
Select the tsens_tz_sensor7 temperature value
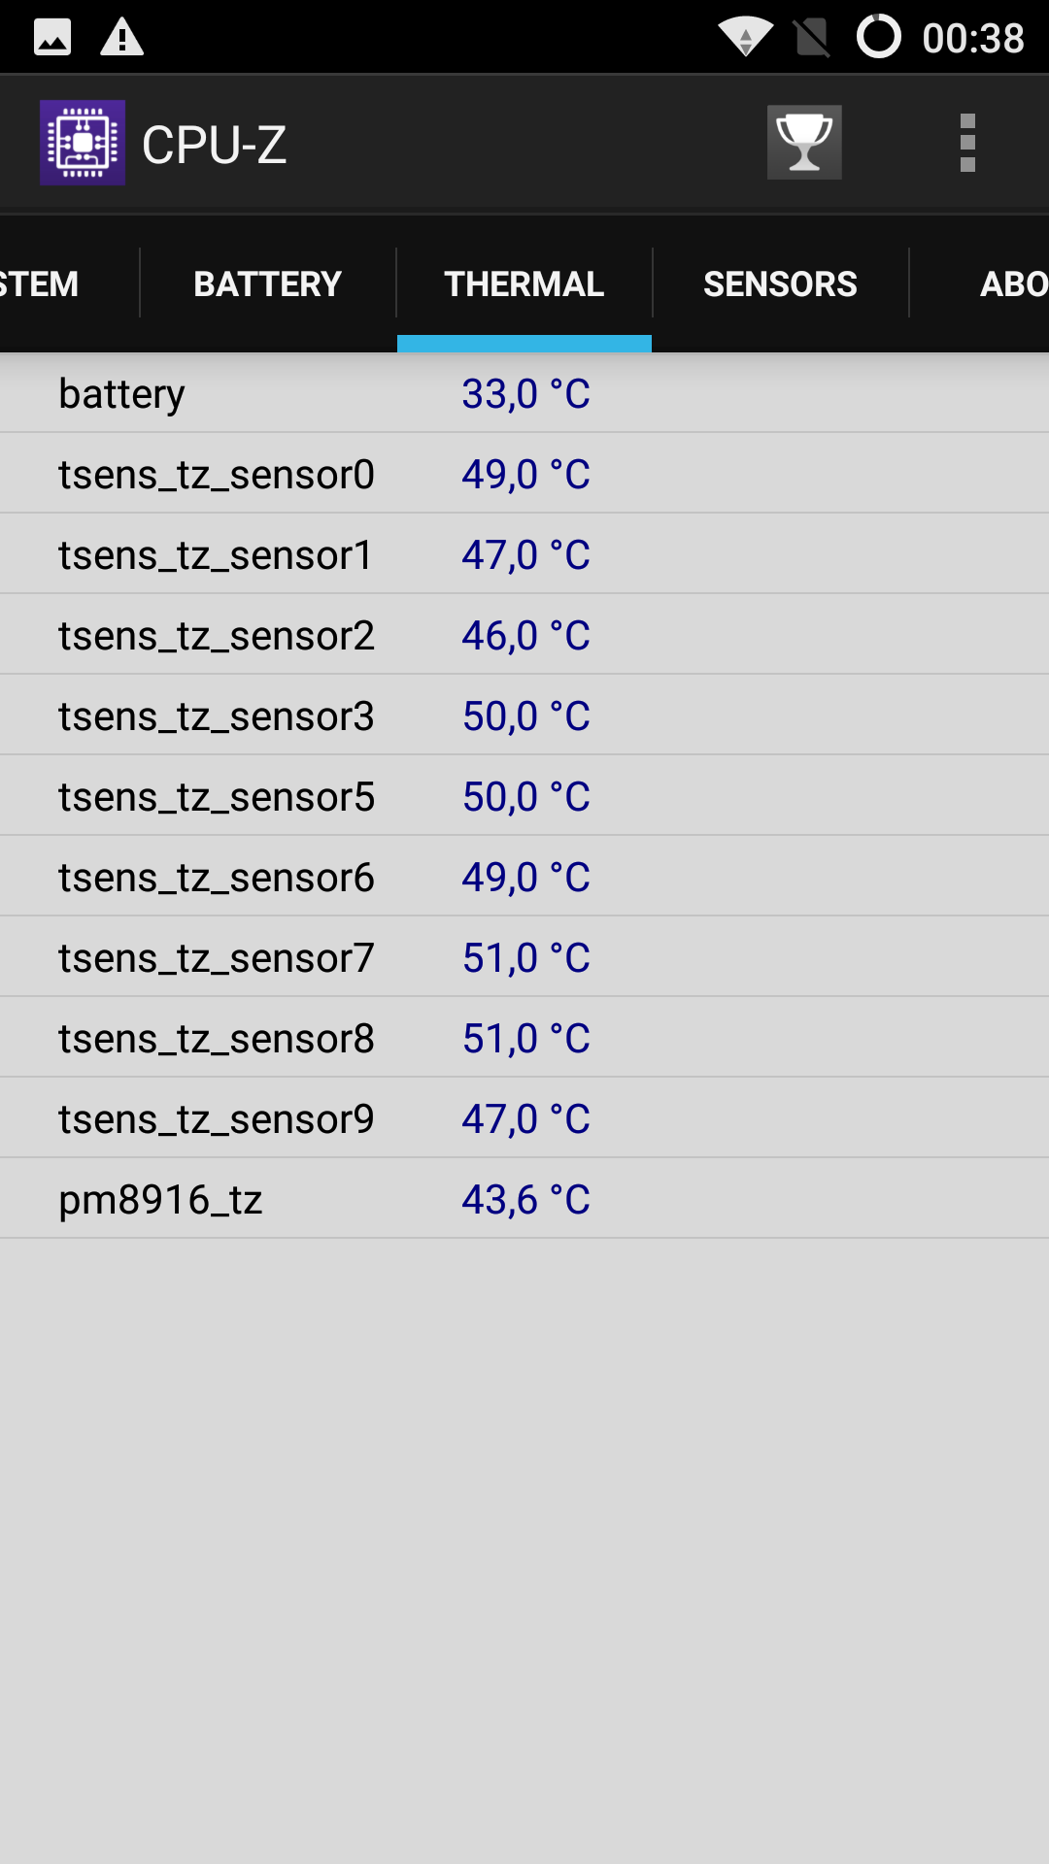point(525,958)
